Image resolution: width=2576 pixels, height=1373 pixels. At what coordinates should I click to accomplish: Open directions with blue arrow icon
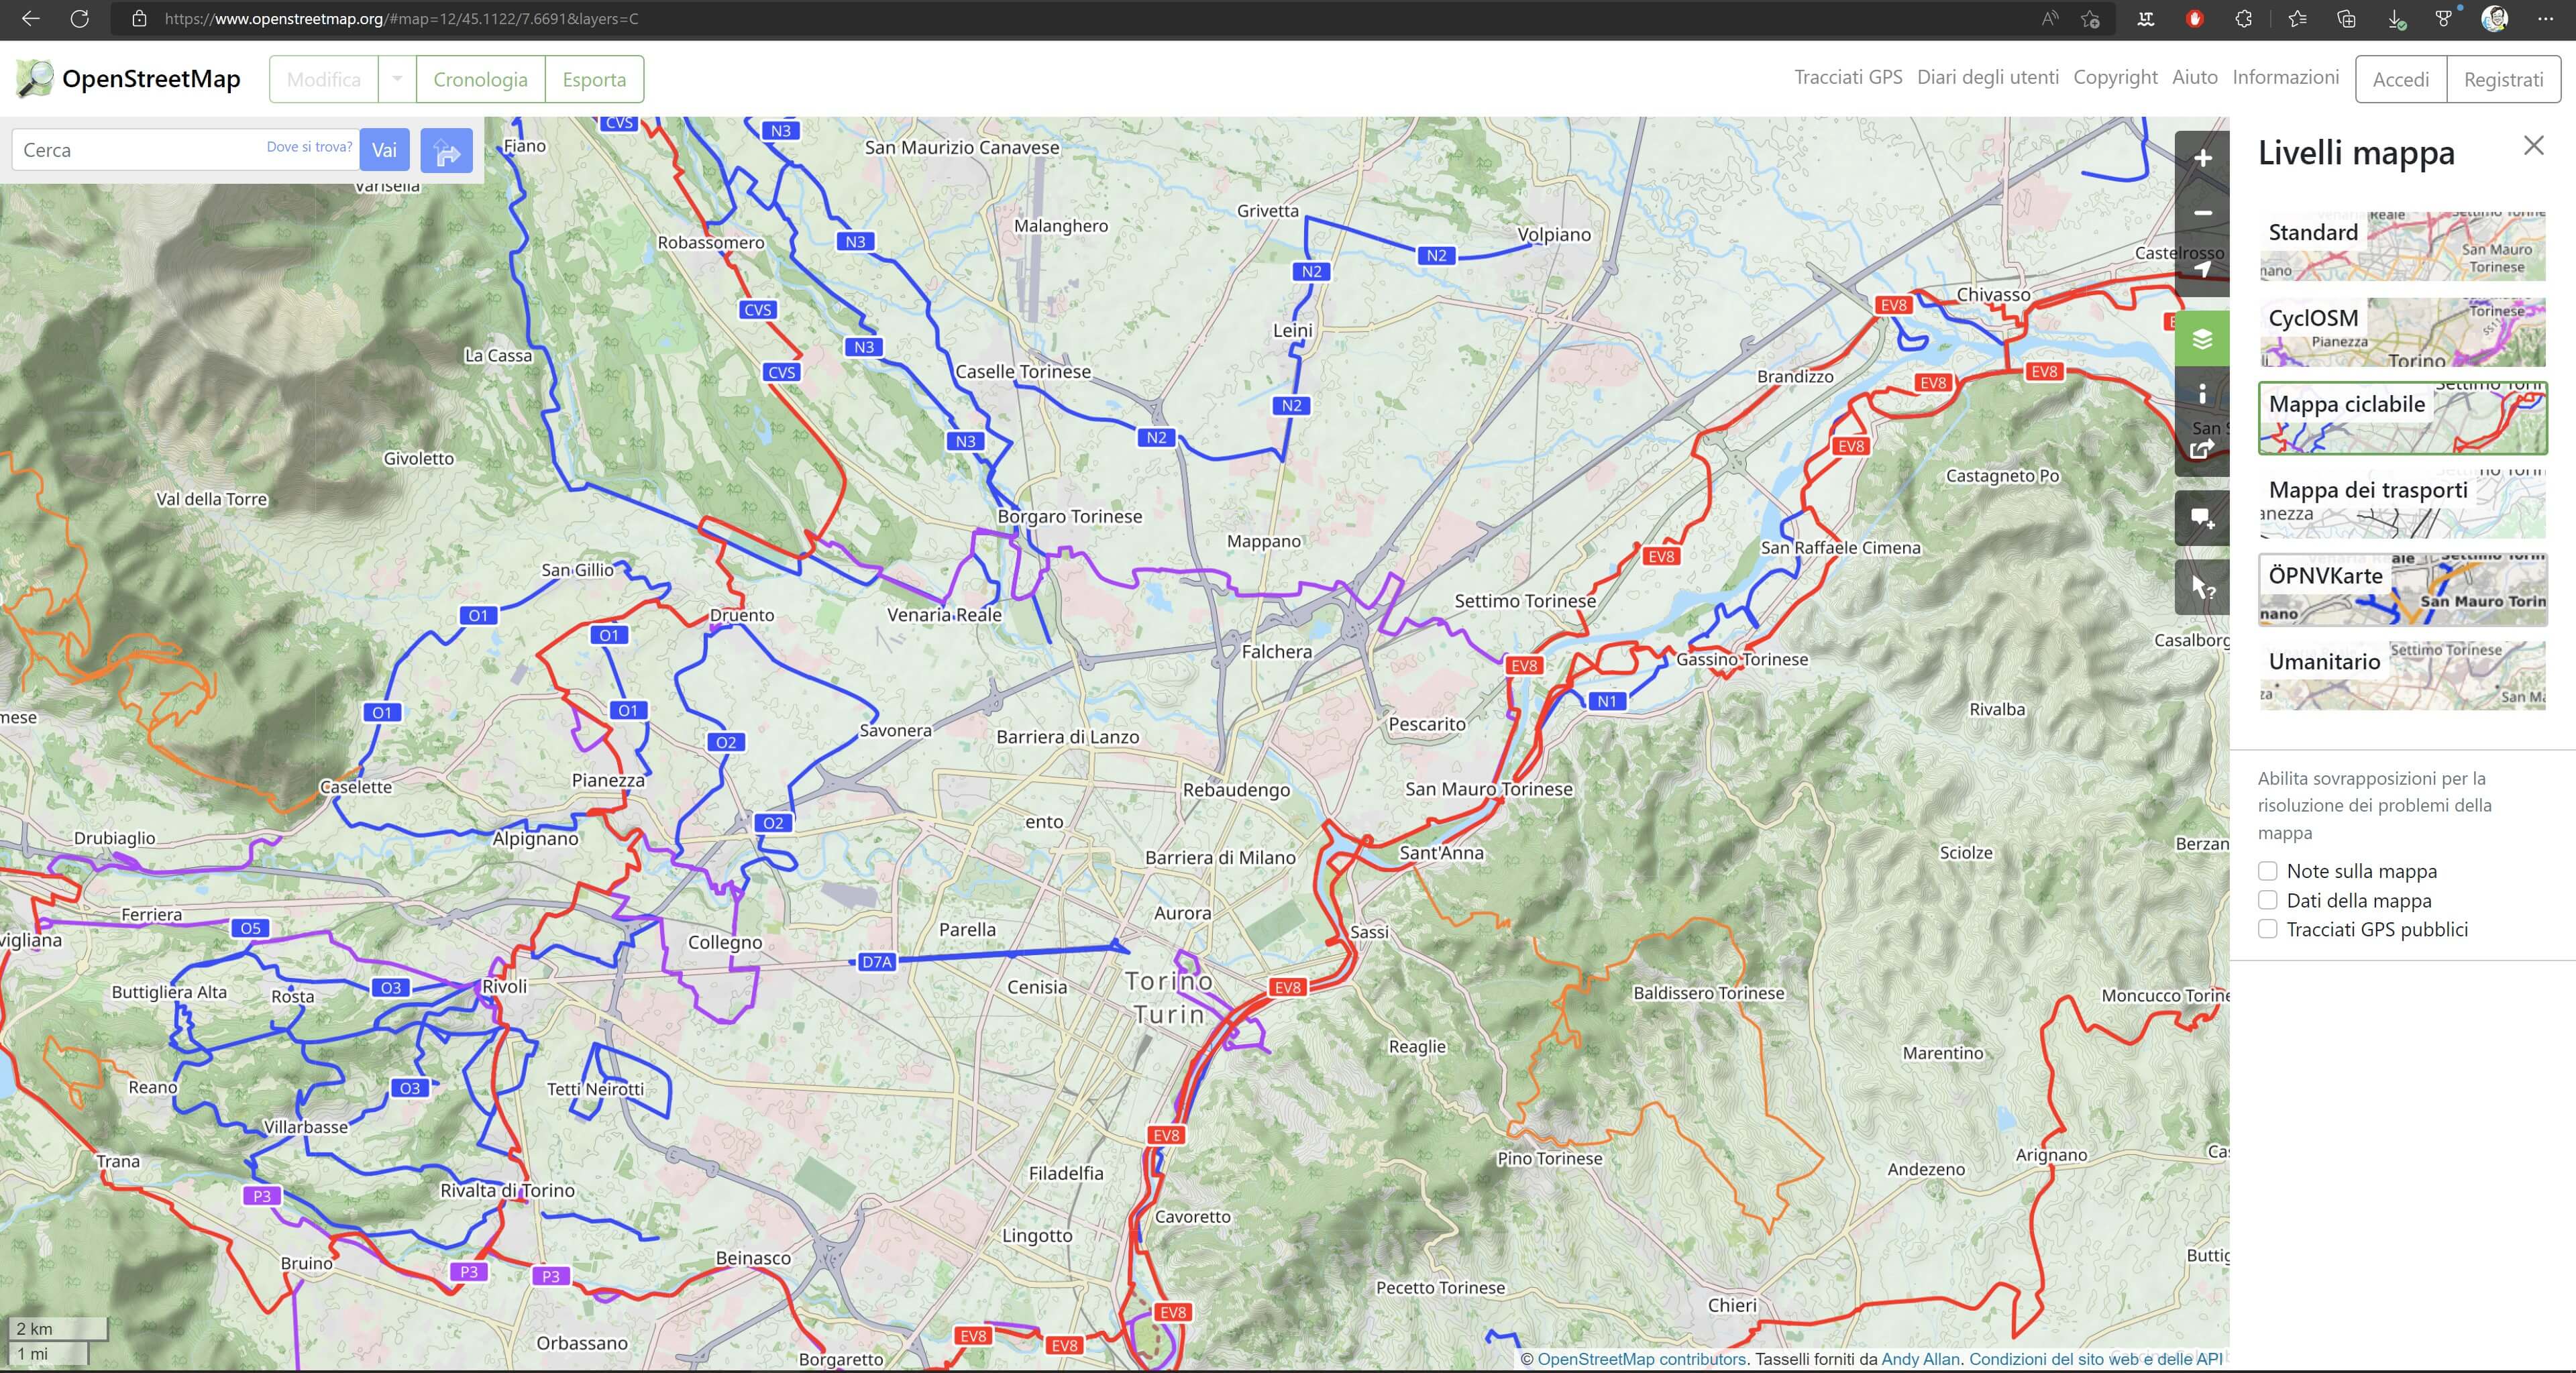[447, 151]
